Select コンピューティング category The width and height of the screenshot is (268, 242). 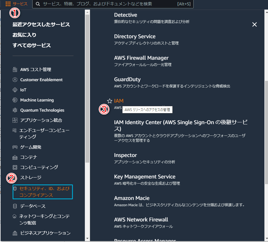pos(39,167)
